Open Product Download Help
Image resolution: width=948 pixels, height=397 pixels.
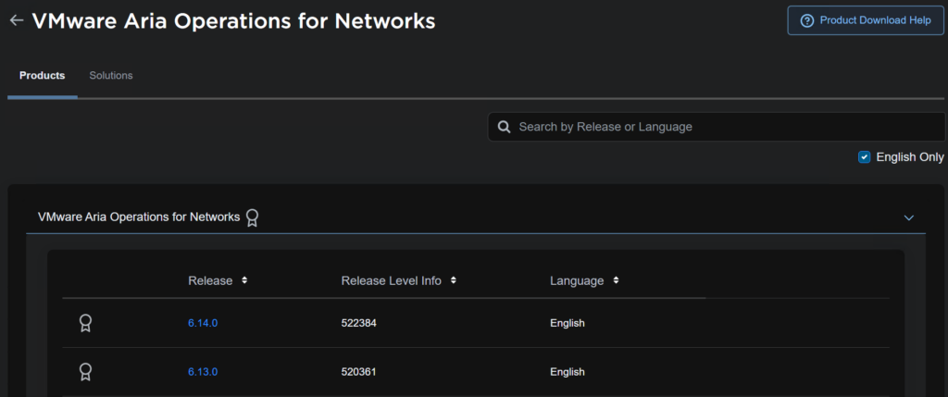click(866, 20)
